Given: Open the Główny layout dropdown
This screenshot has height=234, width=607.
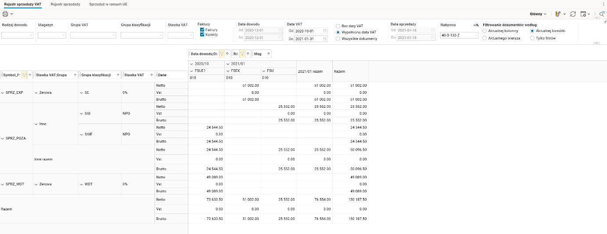Looking at the screenshot, I should (x=538, y=14).
